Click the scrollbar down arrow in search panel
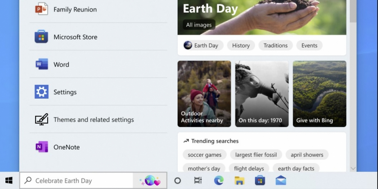 click(353, 169)
